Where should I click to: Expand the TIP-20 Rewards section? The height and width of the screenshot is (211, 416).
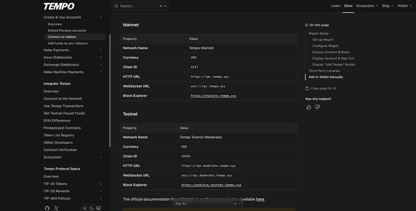tap(101, 191)
